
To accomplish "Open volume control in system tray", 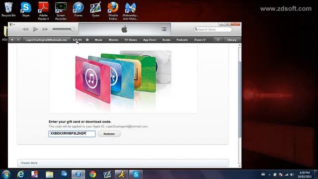I will 292,175.
